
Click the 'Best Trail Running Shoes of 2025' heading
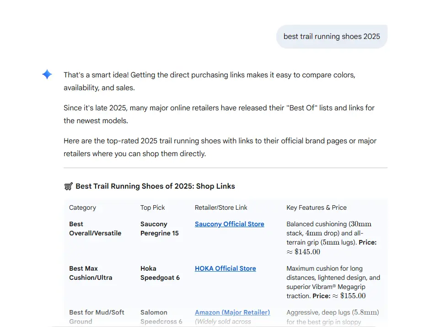155,186
